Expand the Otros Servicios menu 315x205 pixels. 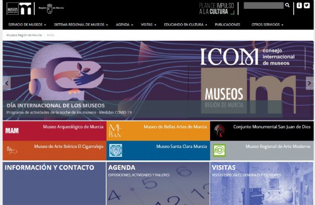tap(267, 25)
